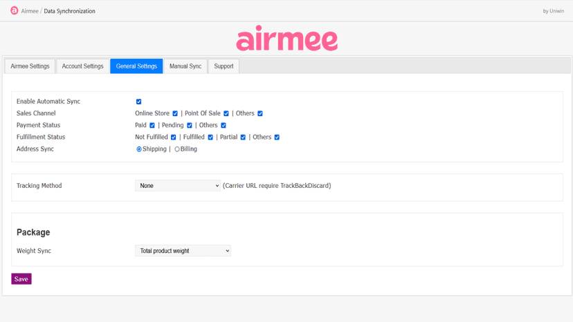Select the Billing address sync radio
Viewport: 573px width, 322px height.
point(177,149)
